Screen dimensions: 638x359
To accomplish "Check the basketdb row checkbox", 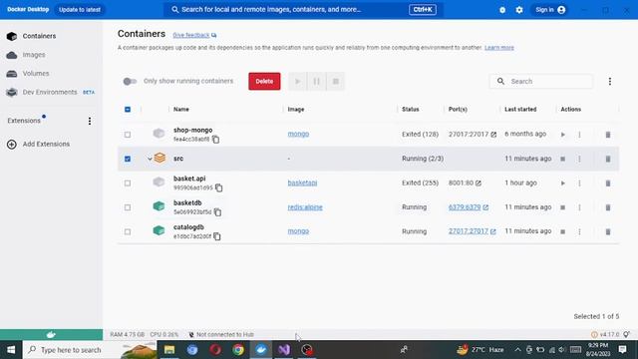I will (128, 207).
